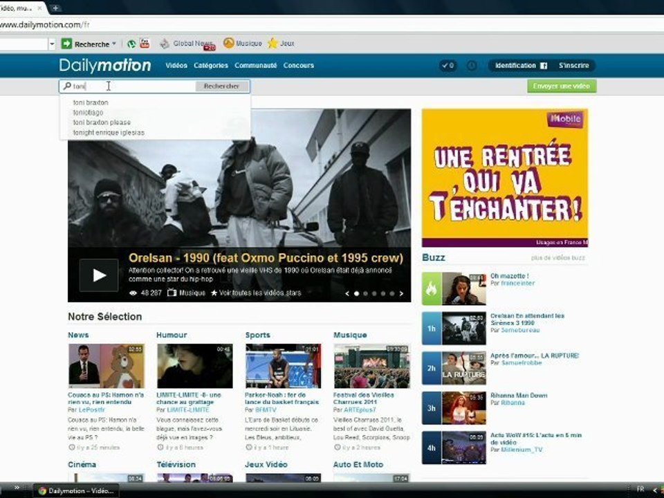Click the green Recherche arrow icon in toolbar
The width and height of the screenshot is (664, 498).
(x=66, y=44)
